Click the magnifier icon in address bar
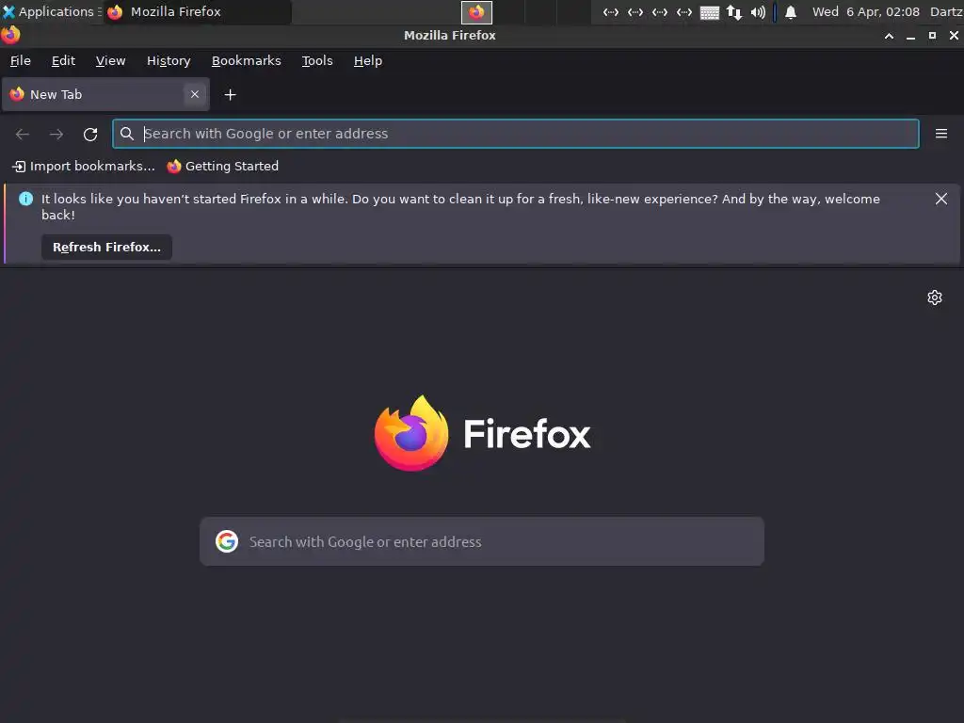Screen dimensions: 964x723 point(127,134)
